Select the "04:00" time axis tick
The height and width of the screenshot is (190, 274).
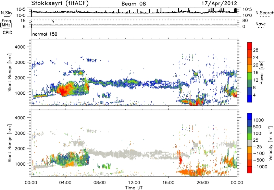pyautogui.click(x=65, y=183)
